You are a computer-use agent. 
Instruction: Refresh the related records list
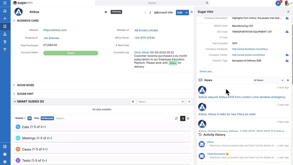pyautogui.click(x=176, y=119)
